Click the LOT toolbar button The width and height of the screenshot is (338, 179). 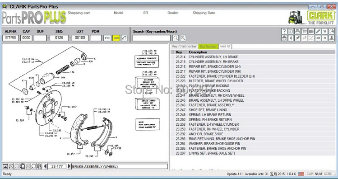click(318, 38)
